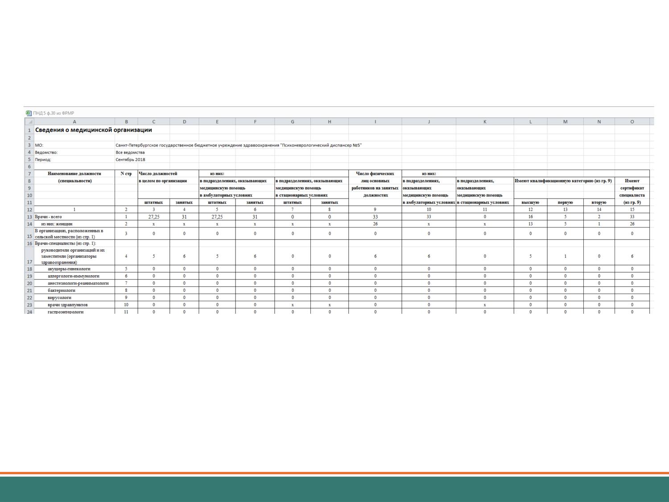Select row header 13
This screenshot has height=502, width=669.
tap(29, 217)
